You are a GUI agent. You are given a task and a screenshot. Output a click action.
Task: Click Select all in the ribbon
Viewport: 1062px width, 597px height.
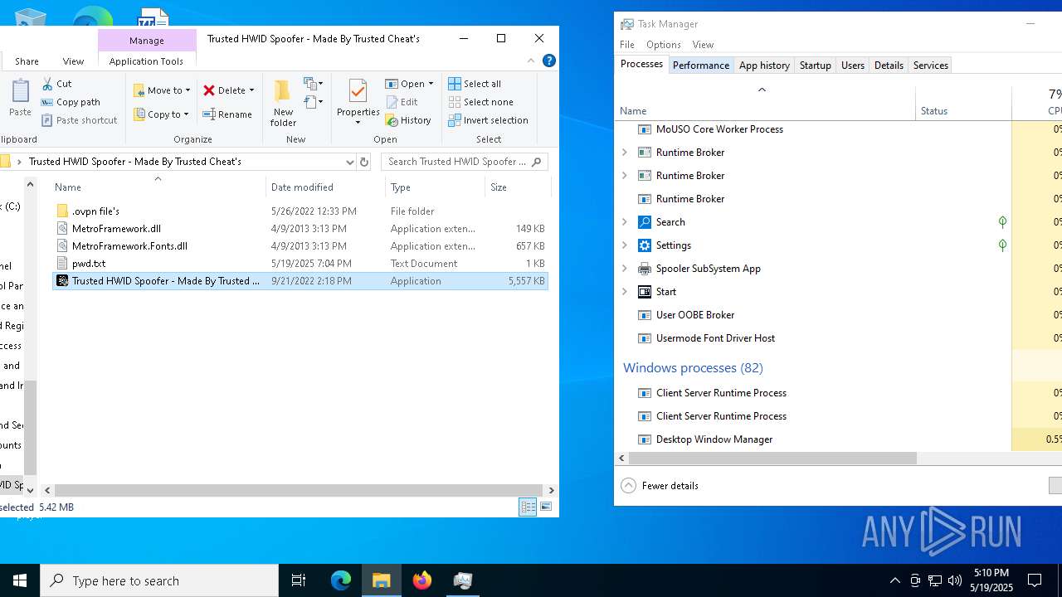(475, 84)
